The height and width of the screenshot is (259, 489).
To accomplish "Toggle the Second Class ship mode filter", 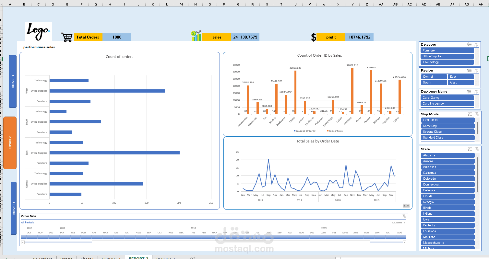I will point(447,132).
